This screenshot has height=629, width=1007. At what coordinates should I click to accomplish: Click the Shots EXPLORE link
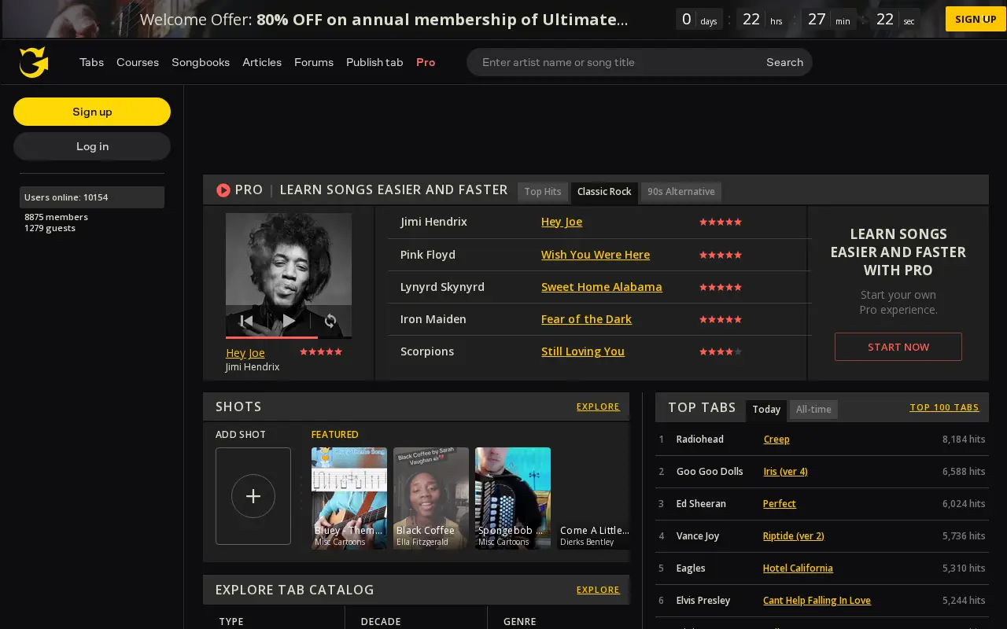click(598, 406)
